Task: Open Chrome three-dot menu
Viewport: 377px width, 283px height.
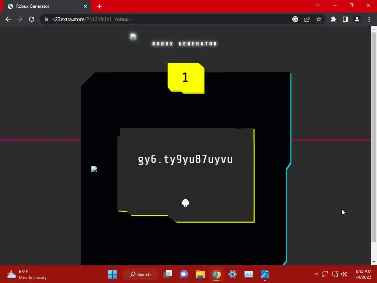Action: click(x=369, y=19)
